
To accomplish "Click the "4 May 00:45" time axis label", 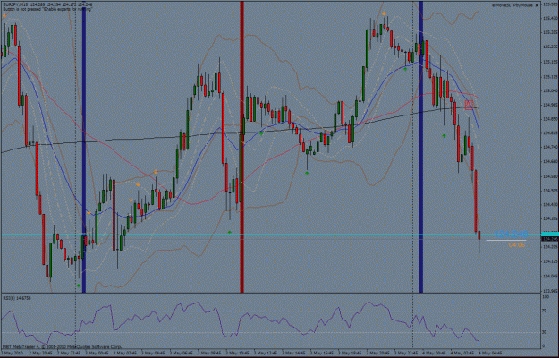I will (432, 353).
